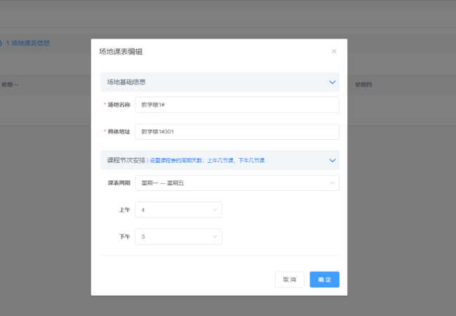The image size is (456, 316).
Task: Click the 课程节次安排 header text
Action: pos(126,160)
